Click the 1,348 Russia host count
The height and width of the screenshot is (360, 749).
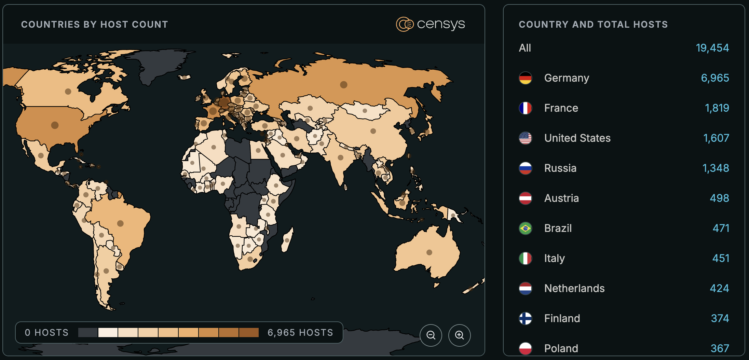(716, 168)
